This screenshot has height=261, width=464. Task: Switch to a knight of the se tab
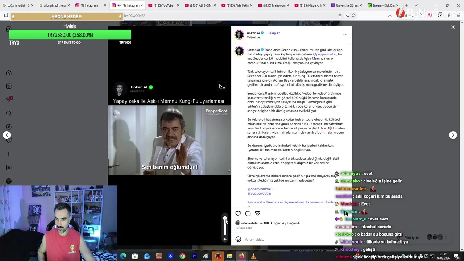(x=54, y=5)
